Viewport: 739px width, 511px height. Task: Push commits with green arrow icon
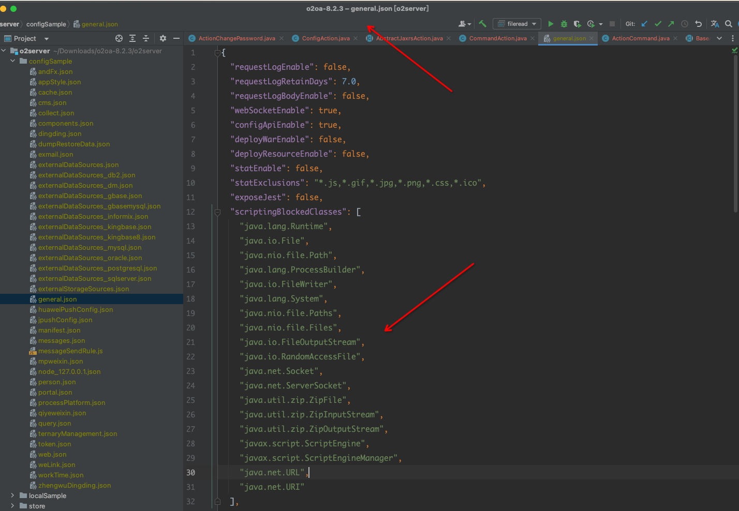671,24
